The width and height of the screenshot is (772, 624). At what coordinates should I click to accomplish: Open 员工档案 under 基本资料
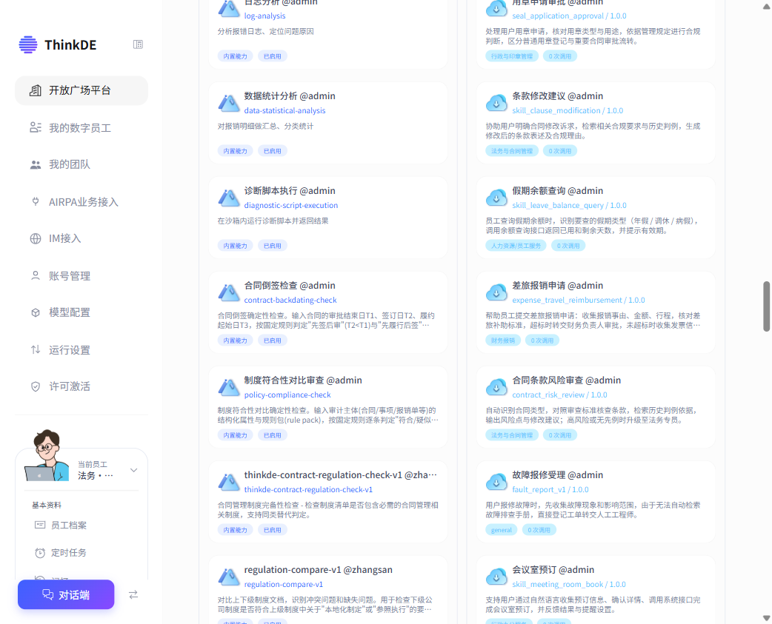(68, 525)
